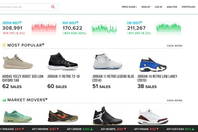Open the Sign Up page

pyautogui.click(x=146, y=7)
